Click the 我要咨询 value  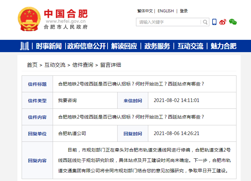tap(68, 100)
